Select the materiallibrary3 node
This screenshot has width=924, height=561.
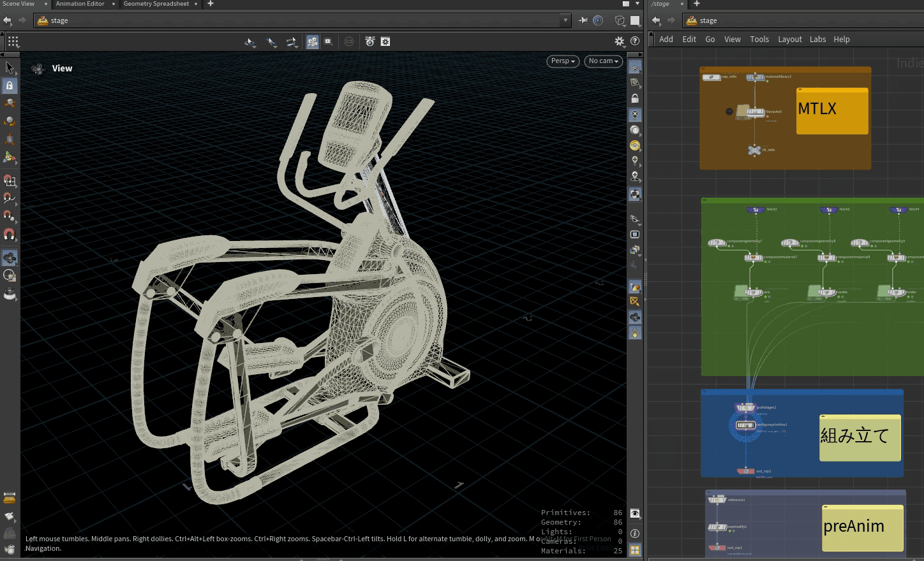[756, 77]
